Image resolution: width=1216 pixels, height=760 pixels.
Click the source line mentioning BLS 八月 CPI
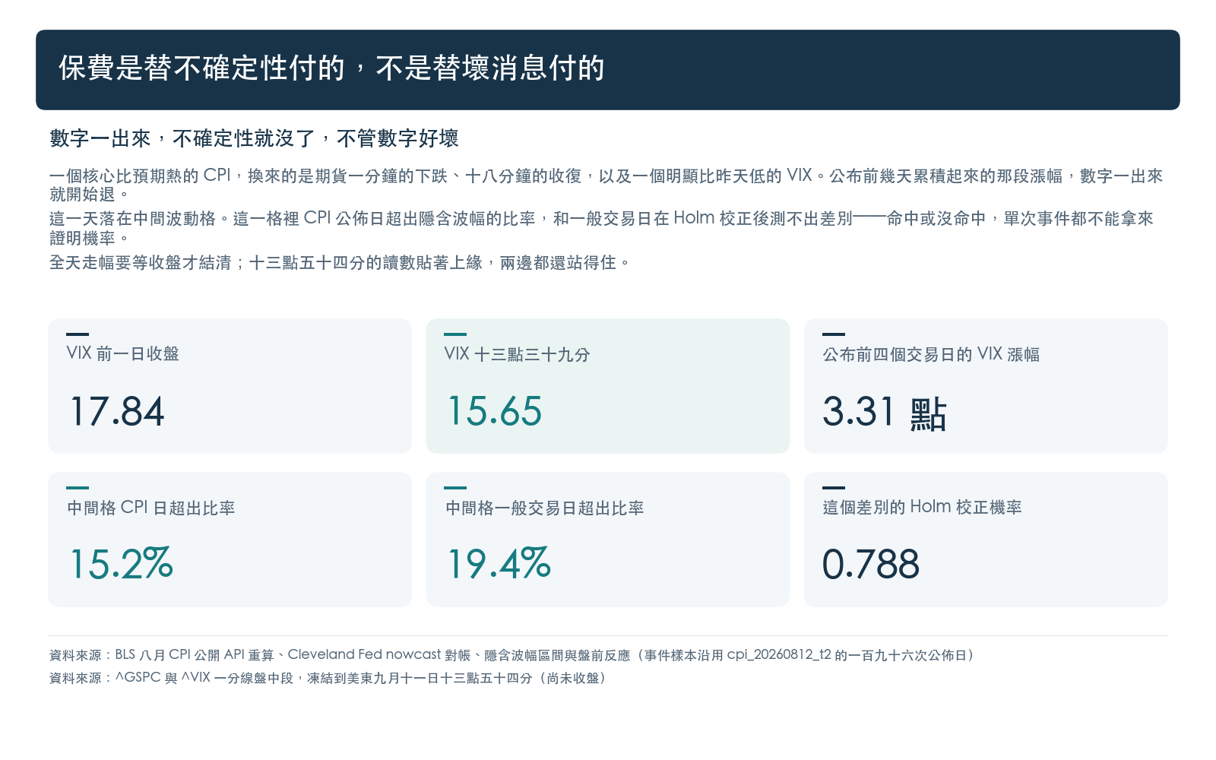513,655
